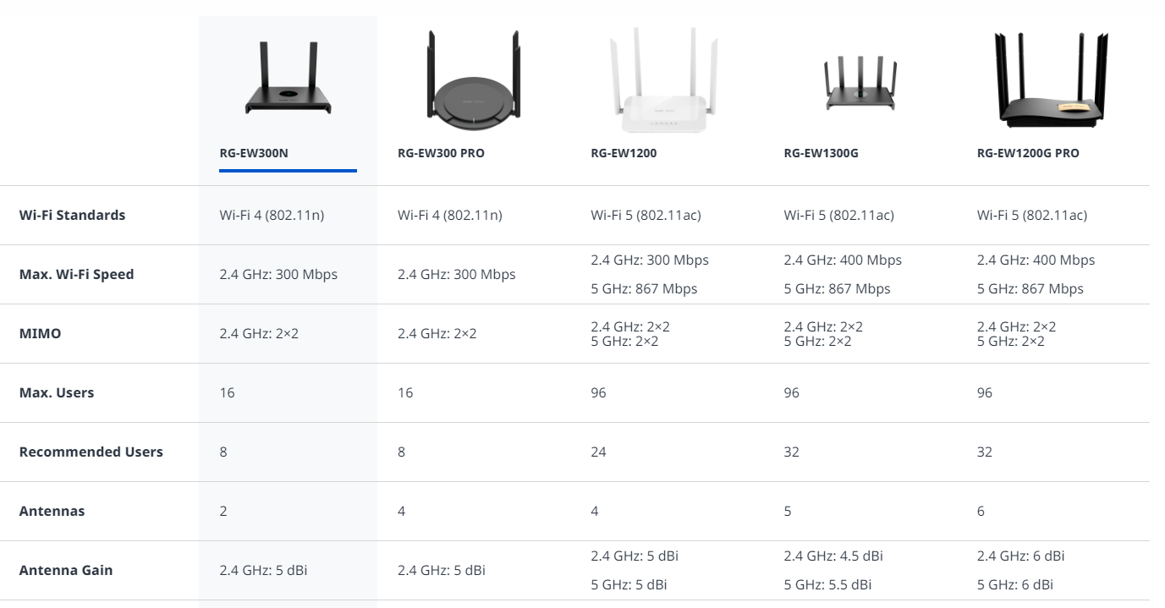
Task: Open the RG-EW1200G PRO model name link
Action: pos(1028,154)
